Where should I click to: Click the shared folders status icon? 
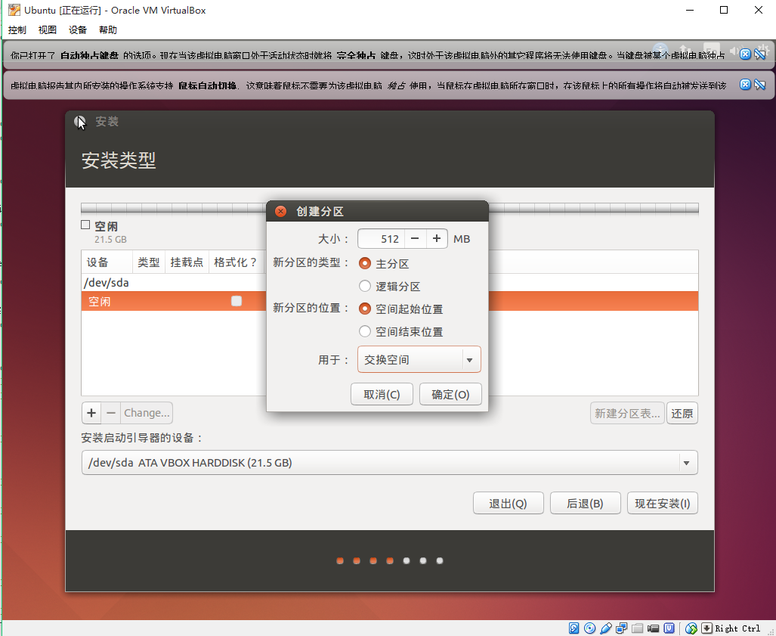638,628
